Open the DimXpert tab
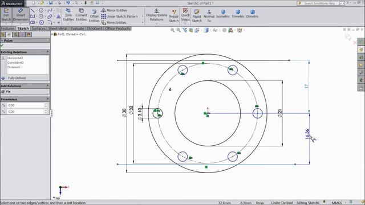The height and width of the screenshot is (205, 365). pyautogui.click(x=95, y=28)
